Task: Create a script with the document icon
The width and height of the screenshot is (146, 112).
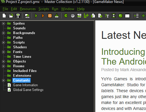Action: [x=93, y=16]
